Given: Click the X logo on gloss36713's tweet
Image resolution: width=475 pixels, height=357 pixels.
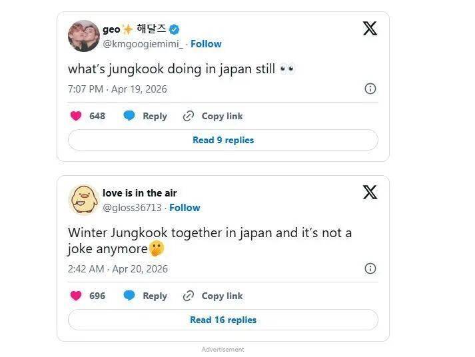Looking at the screenshot, I should pyautogui.click(x=370, y=192).
